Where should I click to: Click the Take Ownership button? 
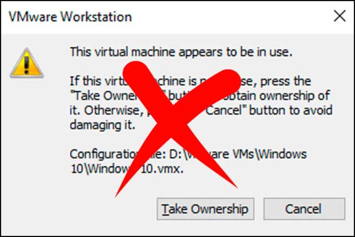(x=205, y=209)
